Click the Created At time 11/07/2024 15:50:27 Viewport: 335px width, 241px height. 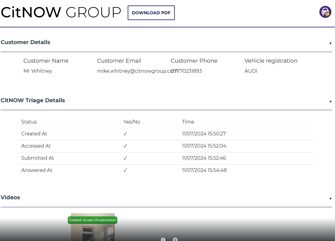204,134
